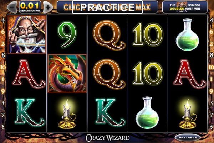Click the 0.01 denomination display
214x143 pixels.
pyautogui.click(x=30, y=7)
